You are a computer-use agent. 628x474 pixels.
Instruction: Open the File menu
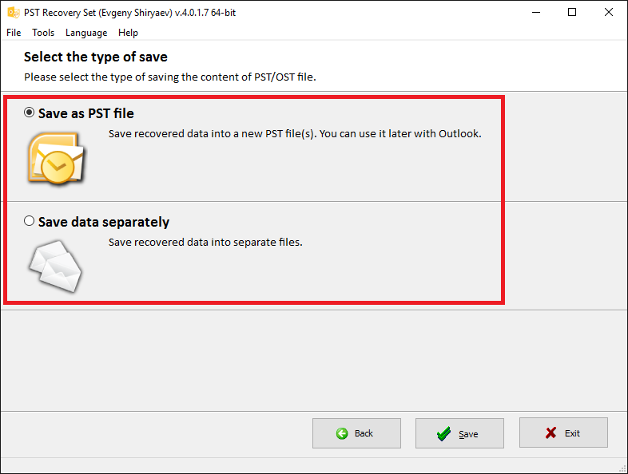click(x=14, y=33)
